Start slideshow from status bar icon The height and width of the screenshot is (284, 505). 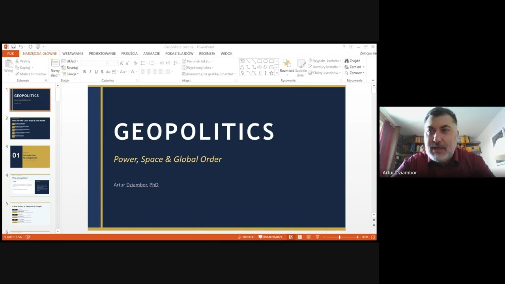tap(317, 237)
